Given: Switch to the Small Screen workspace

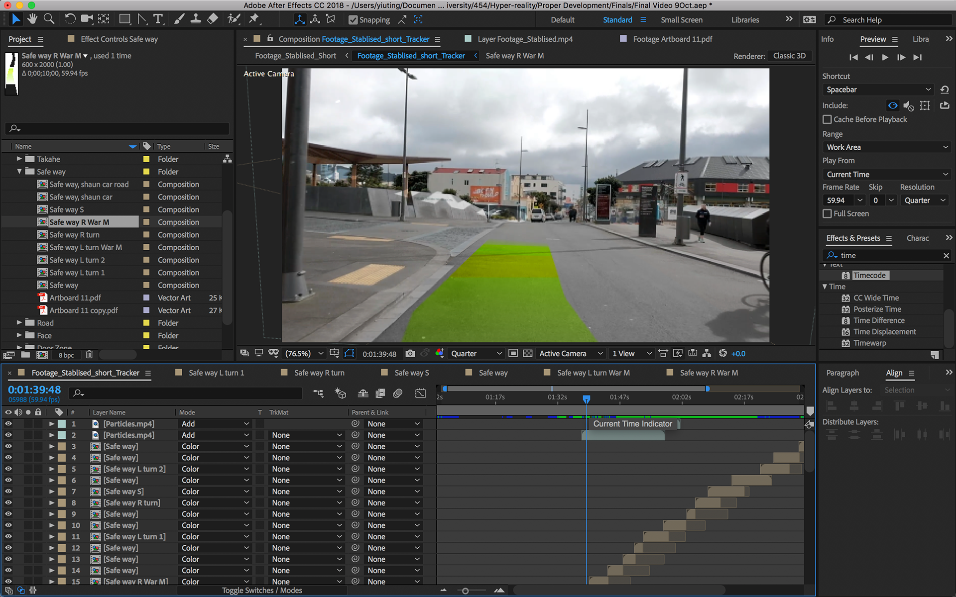Looking at the screenshot, I should tap(681, 20).
